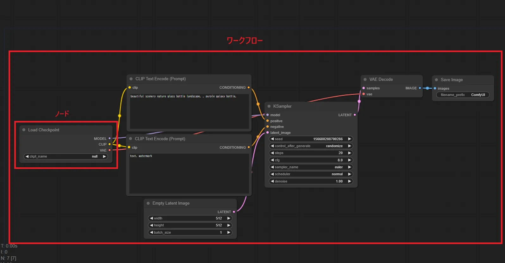Click the LATENT output socket on KSampler

[x=354, y=115]
